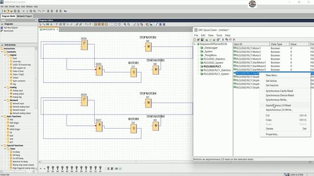Click the pointer icon in the top toolbar

(x=65, y=11)
